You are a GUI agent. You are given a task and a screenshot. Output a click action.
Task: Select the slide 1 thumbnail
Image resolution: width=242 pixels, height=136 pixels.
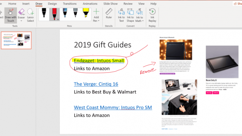click(16, 40)
